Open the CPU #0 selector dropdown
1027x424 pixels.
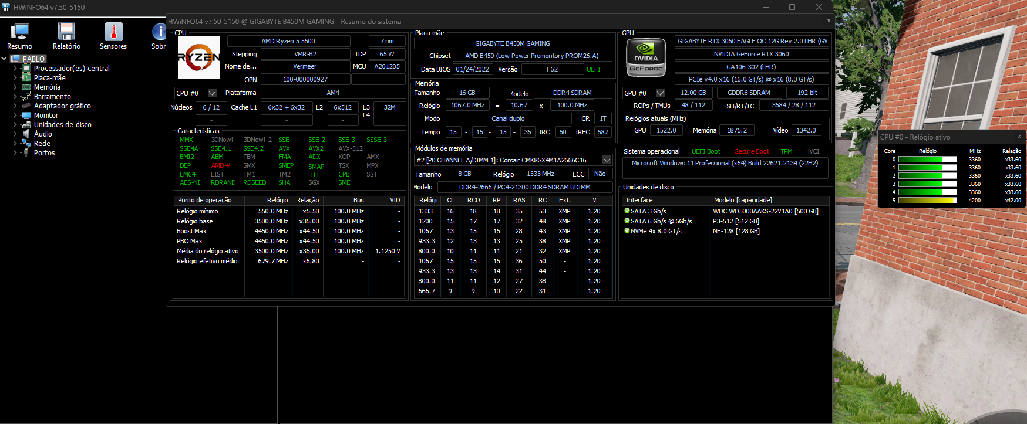(213, 93)
